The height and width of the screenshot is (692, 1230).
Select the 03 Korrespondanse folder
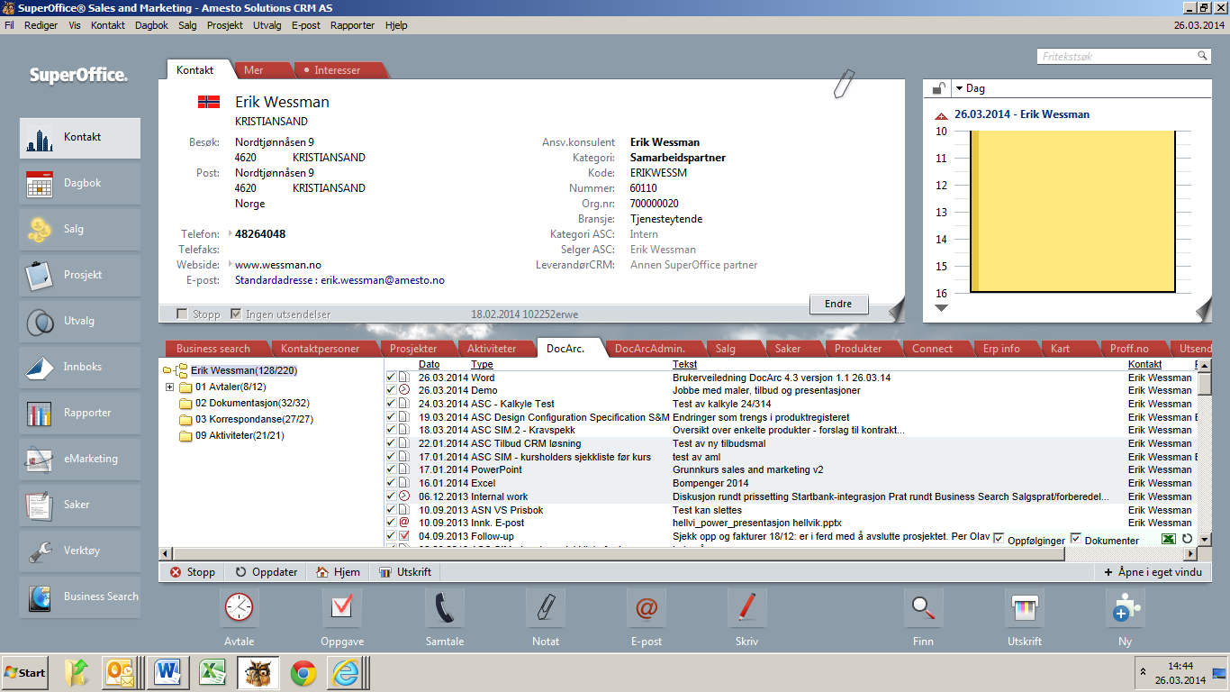point(246,420)
